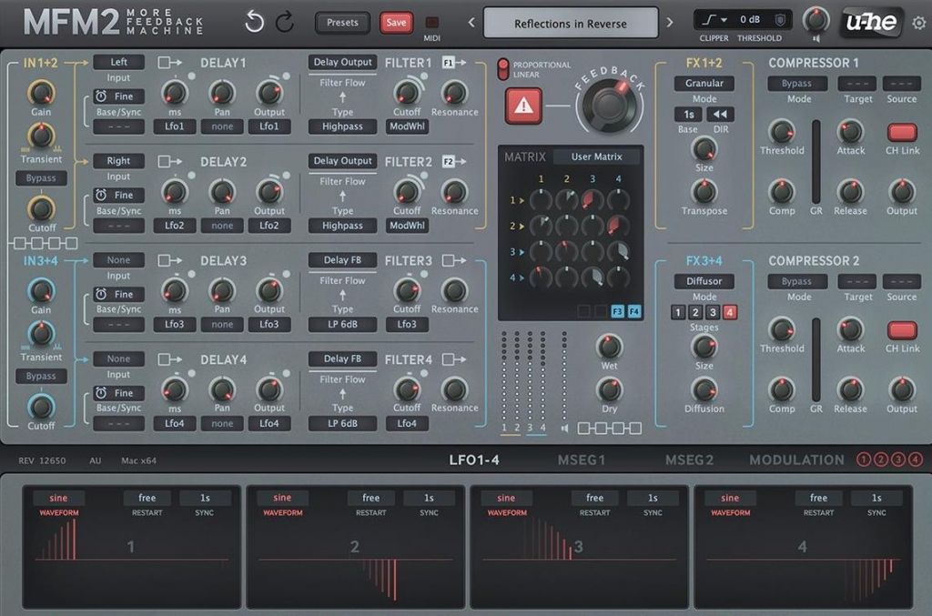Go to previous preset with left arrow
Screen dimensions: 932x616
471,23
